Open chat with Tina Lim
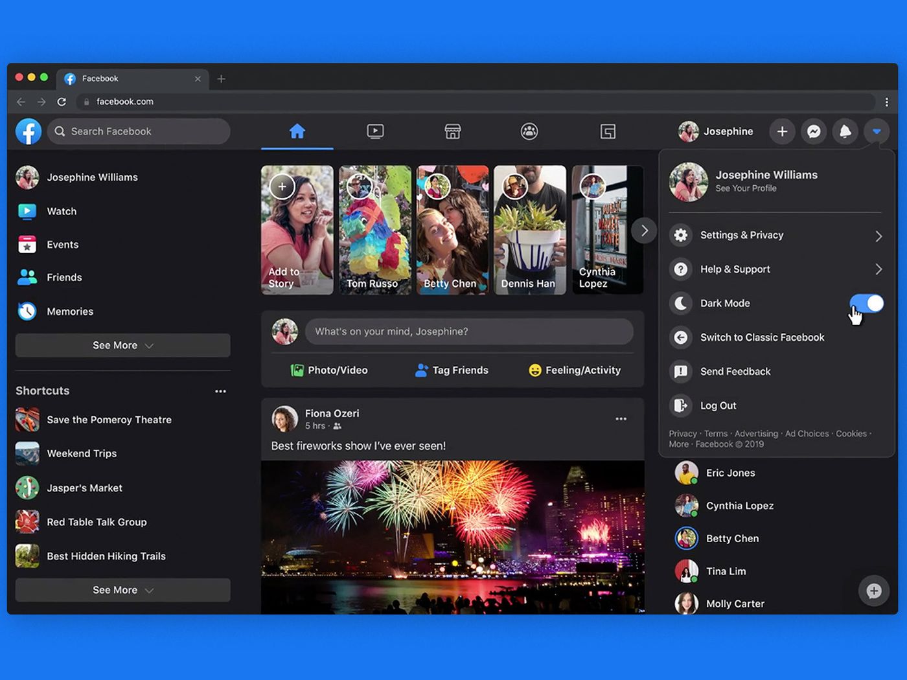 tap(726, 571)
